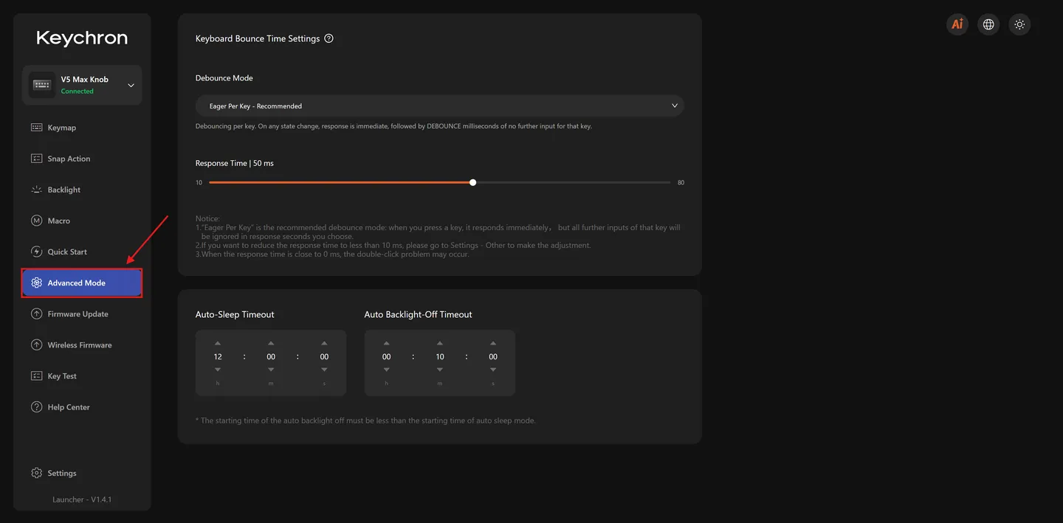Viewport: 1063px width, 523px height.
Task: Click the Backlight sun icon
Action: pyautogui.click(x=36, y=190)
